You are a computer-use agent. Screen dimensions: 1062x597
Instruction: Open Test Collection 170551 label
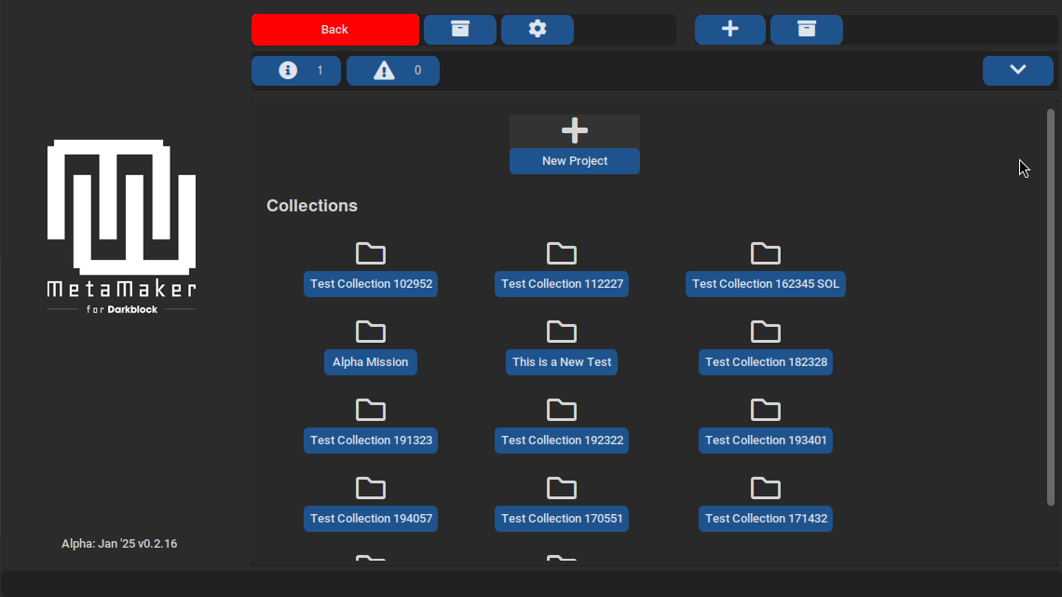(x=562, y=519)
